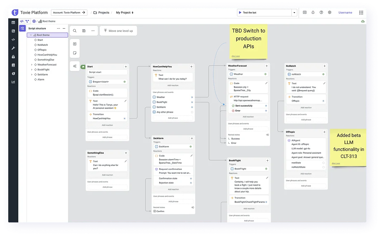Expand nested states in SetAlarm card
This screenshot has width=380, height=236.
click(193, 207)
